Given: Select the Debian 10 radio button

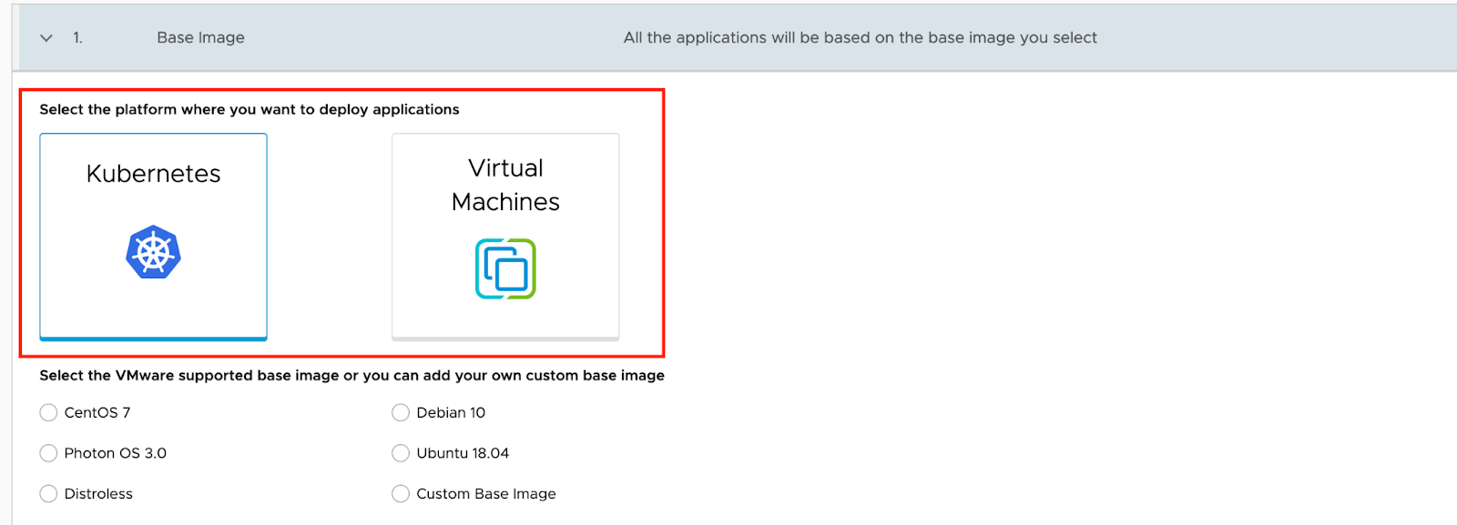Looking at the screenshot, I should click(401, 413).
